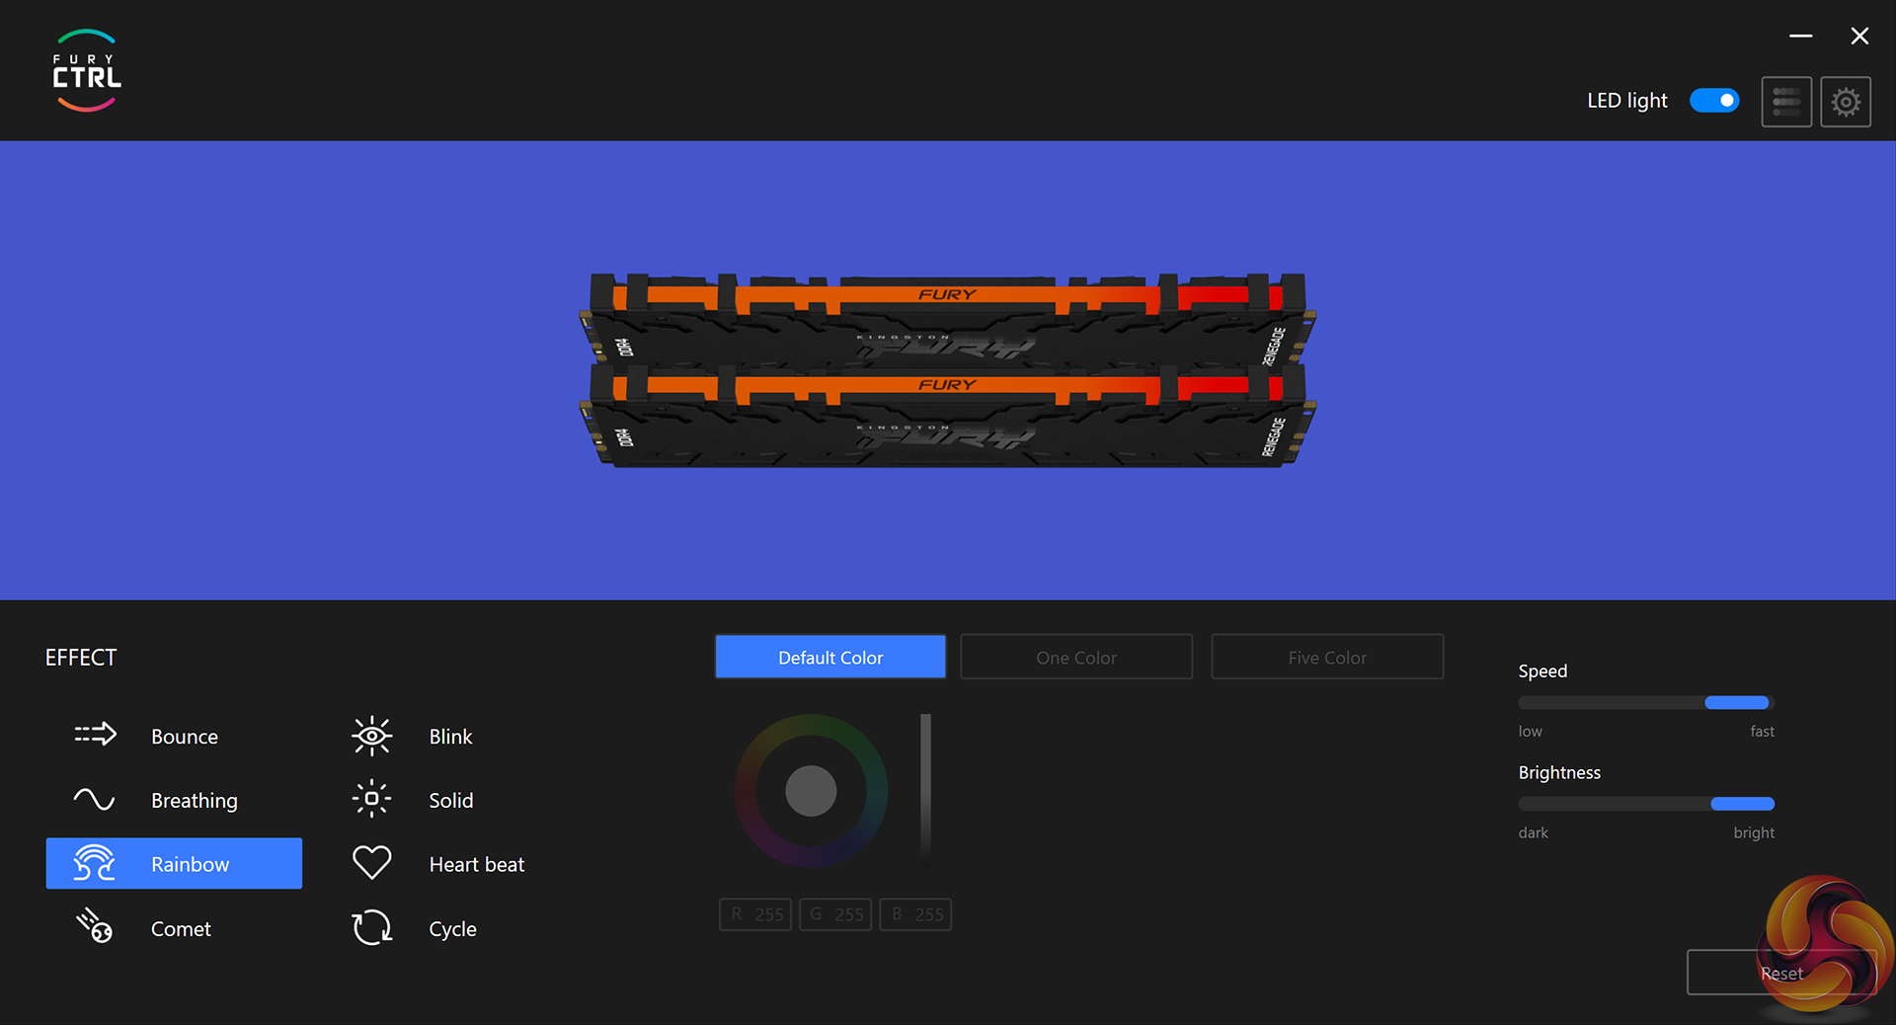Select the Heart beat effect label
The image size is (1896, 1025).
(x=477, y=865)
